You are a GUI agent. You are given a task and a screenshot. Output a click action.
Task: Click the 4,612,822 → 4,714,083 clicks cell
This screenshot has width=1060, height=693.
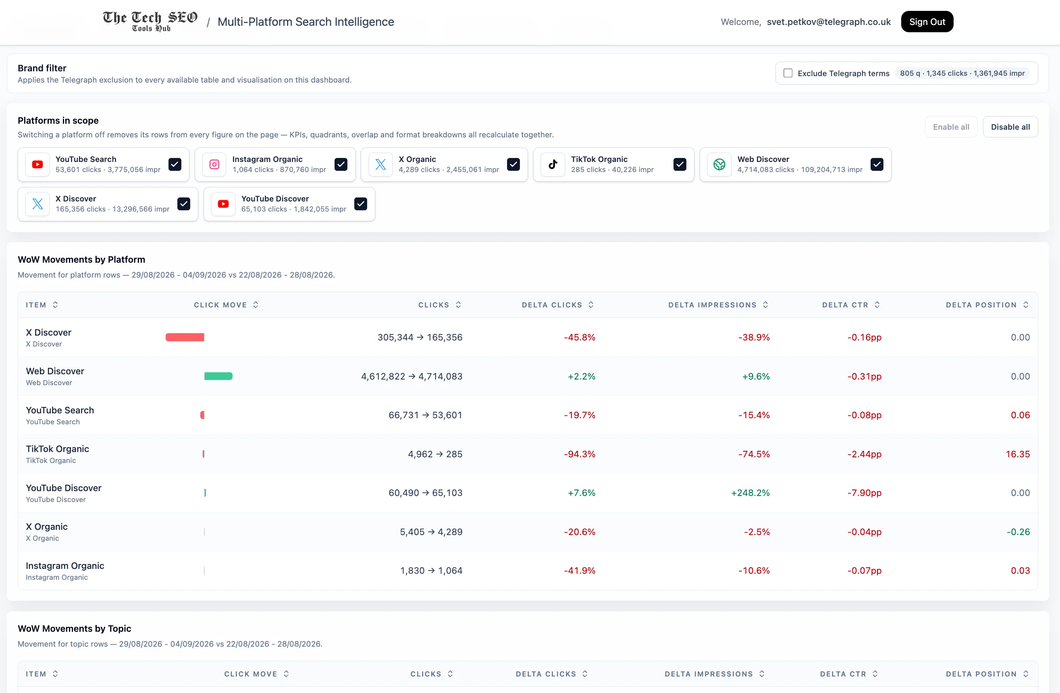point(412,376)
